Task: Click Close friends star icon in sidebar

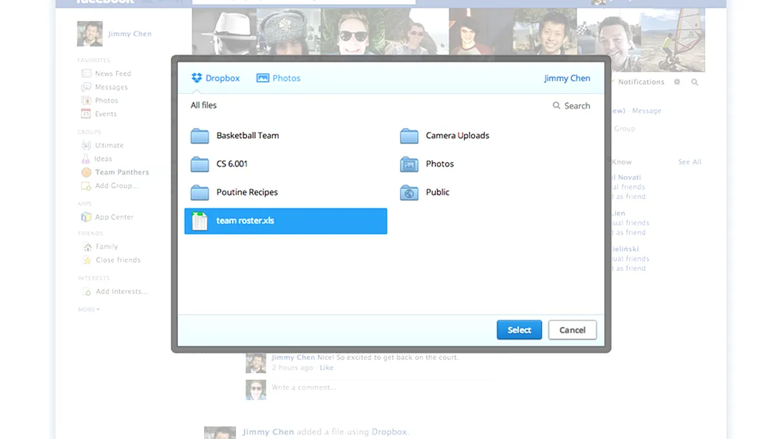Action: (87, 260)
